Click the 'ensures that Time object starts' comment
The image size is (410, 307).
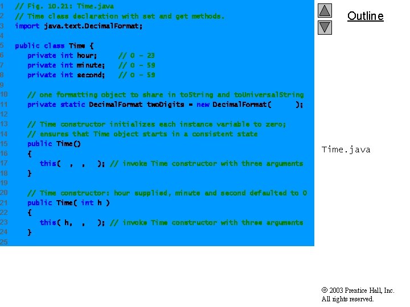[142, 134]
